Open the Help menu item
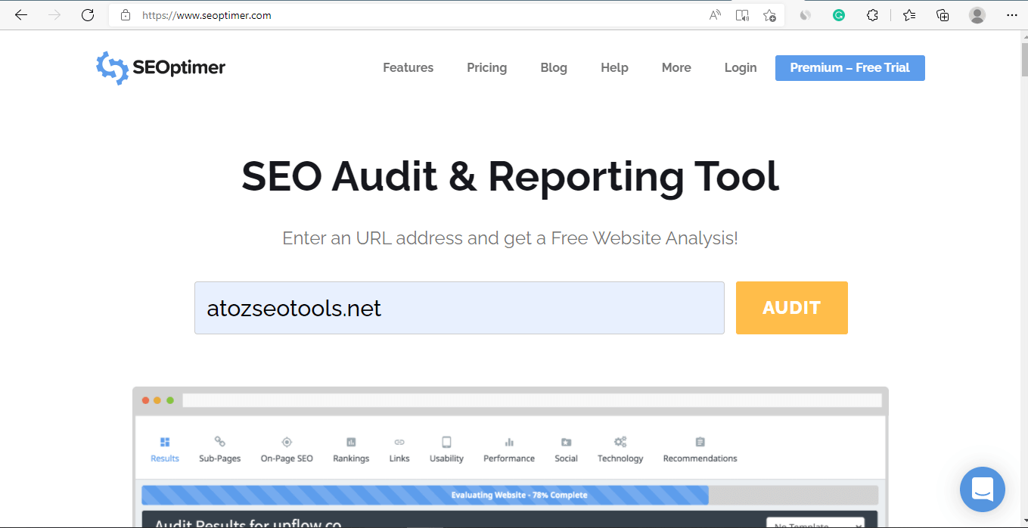Viewport: 1028px width, 528px height. click(x=614, y=67)
